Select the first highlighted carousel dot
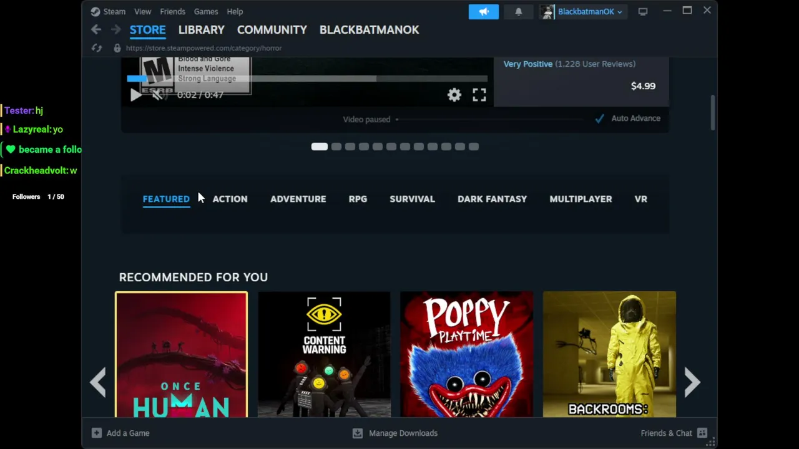799x449 pixels. (x=319, y=147)
